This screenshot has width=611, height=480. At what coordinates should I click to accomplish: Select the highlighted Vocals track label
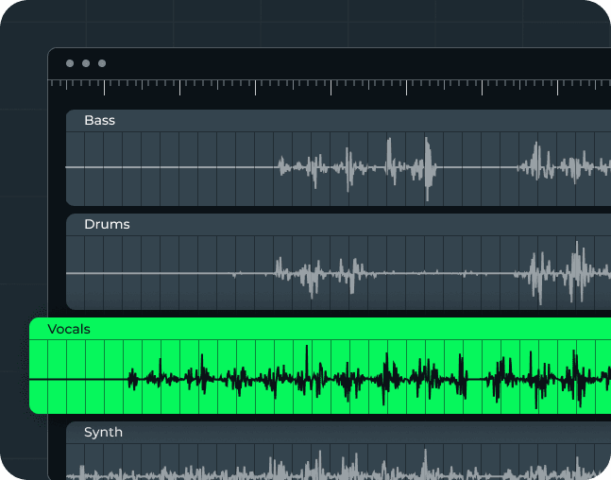click(69, 329)
